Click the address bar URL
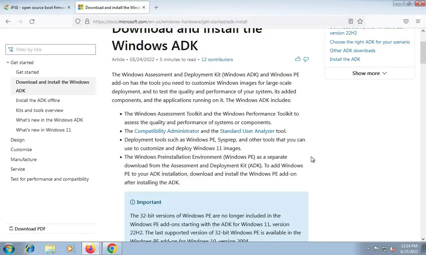 [x=170, y=22]
